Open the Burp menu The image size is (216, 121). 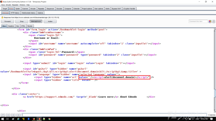(x=3, y=5)
